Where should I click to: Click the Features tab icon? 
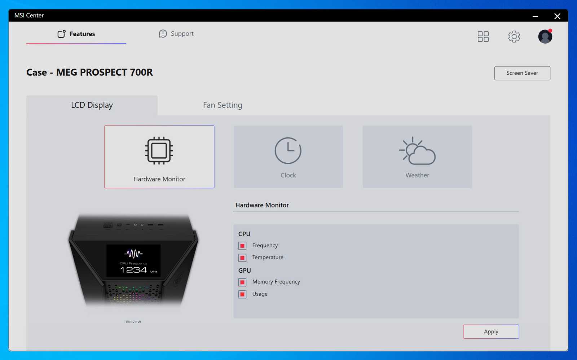pyautogui.click(x=61, y=34)
